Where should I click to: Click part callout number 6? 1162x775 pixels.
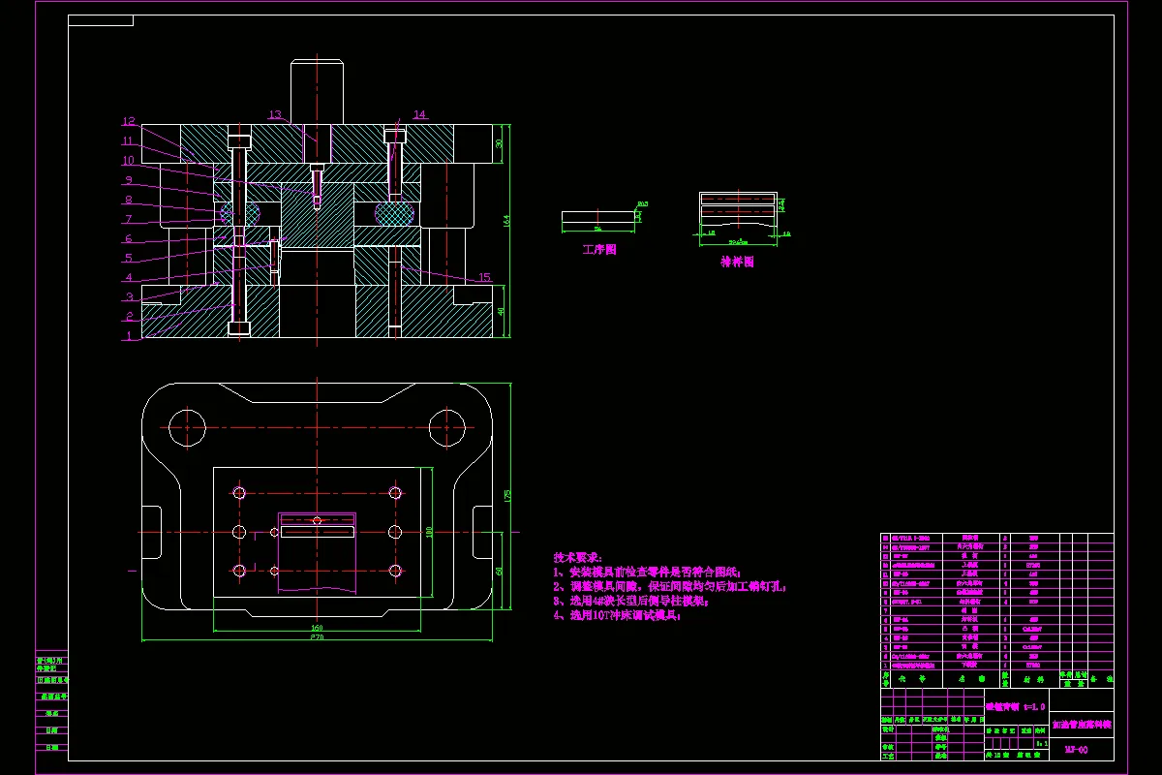coord(128,238)
